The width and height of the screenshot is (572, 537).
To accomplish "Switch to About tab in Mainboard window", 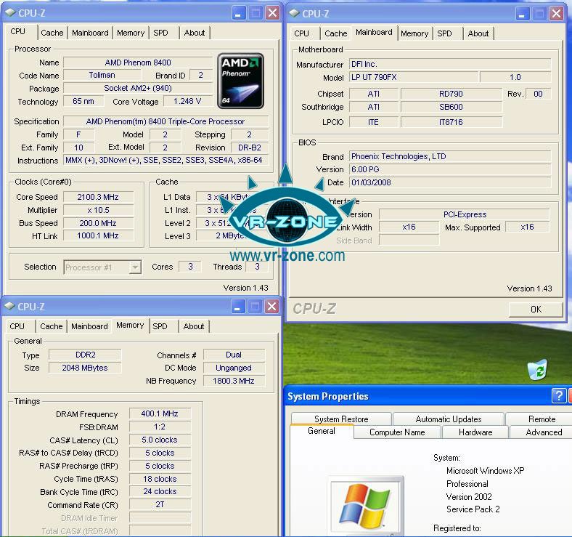I will 478,33.
